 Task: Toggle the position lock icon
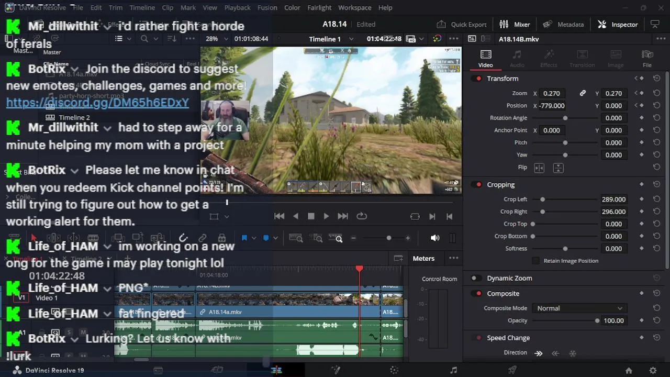click(222, 238)
